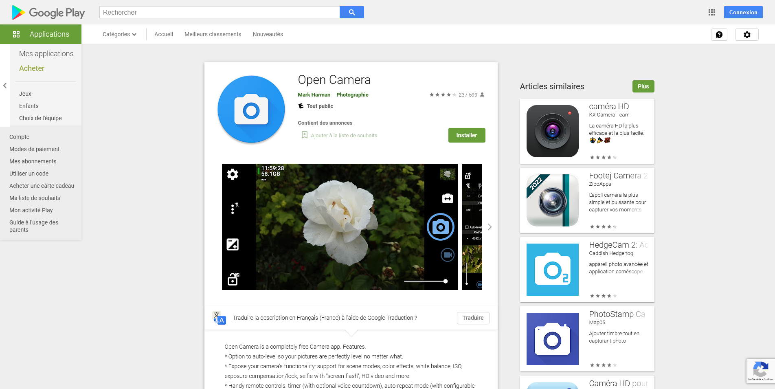The height and width of the screenshot is (389, 775).
Task: Click the Mark Harman developer link
Action: [x=314, y=95]
